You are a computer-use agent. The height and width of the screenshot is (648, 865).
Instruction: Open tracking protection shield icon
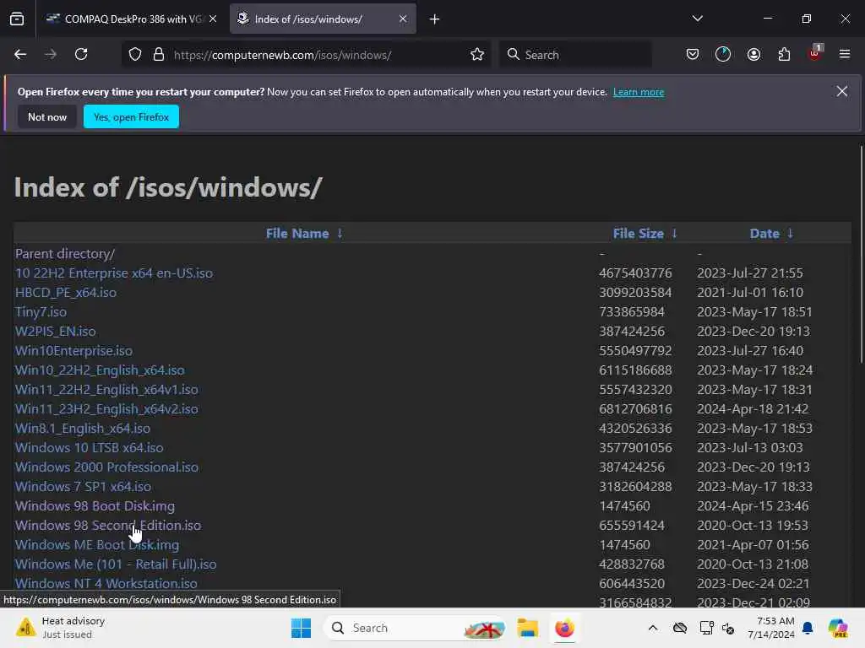coord(135,55)
